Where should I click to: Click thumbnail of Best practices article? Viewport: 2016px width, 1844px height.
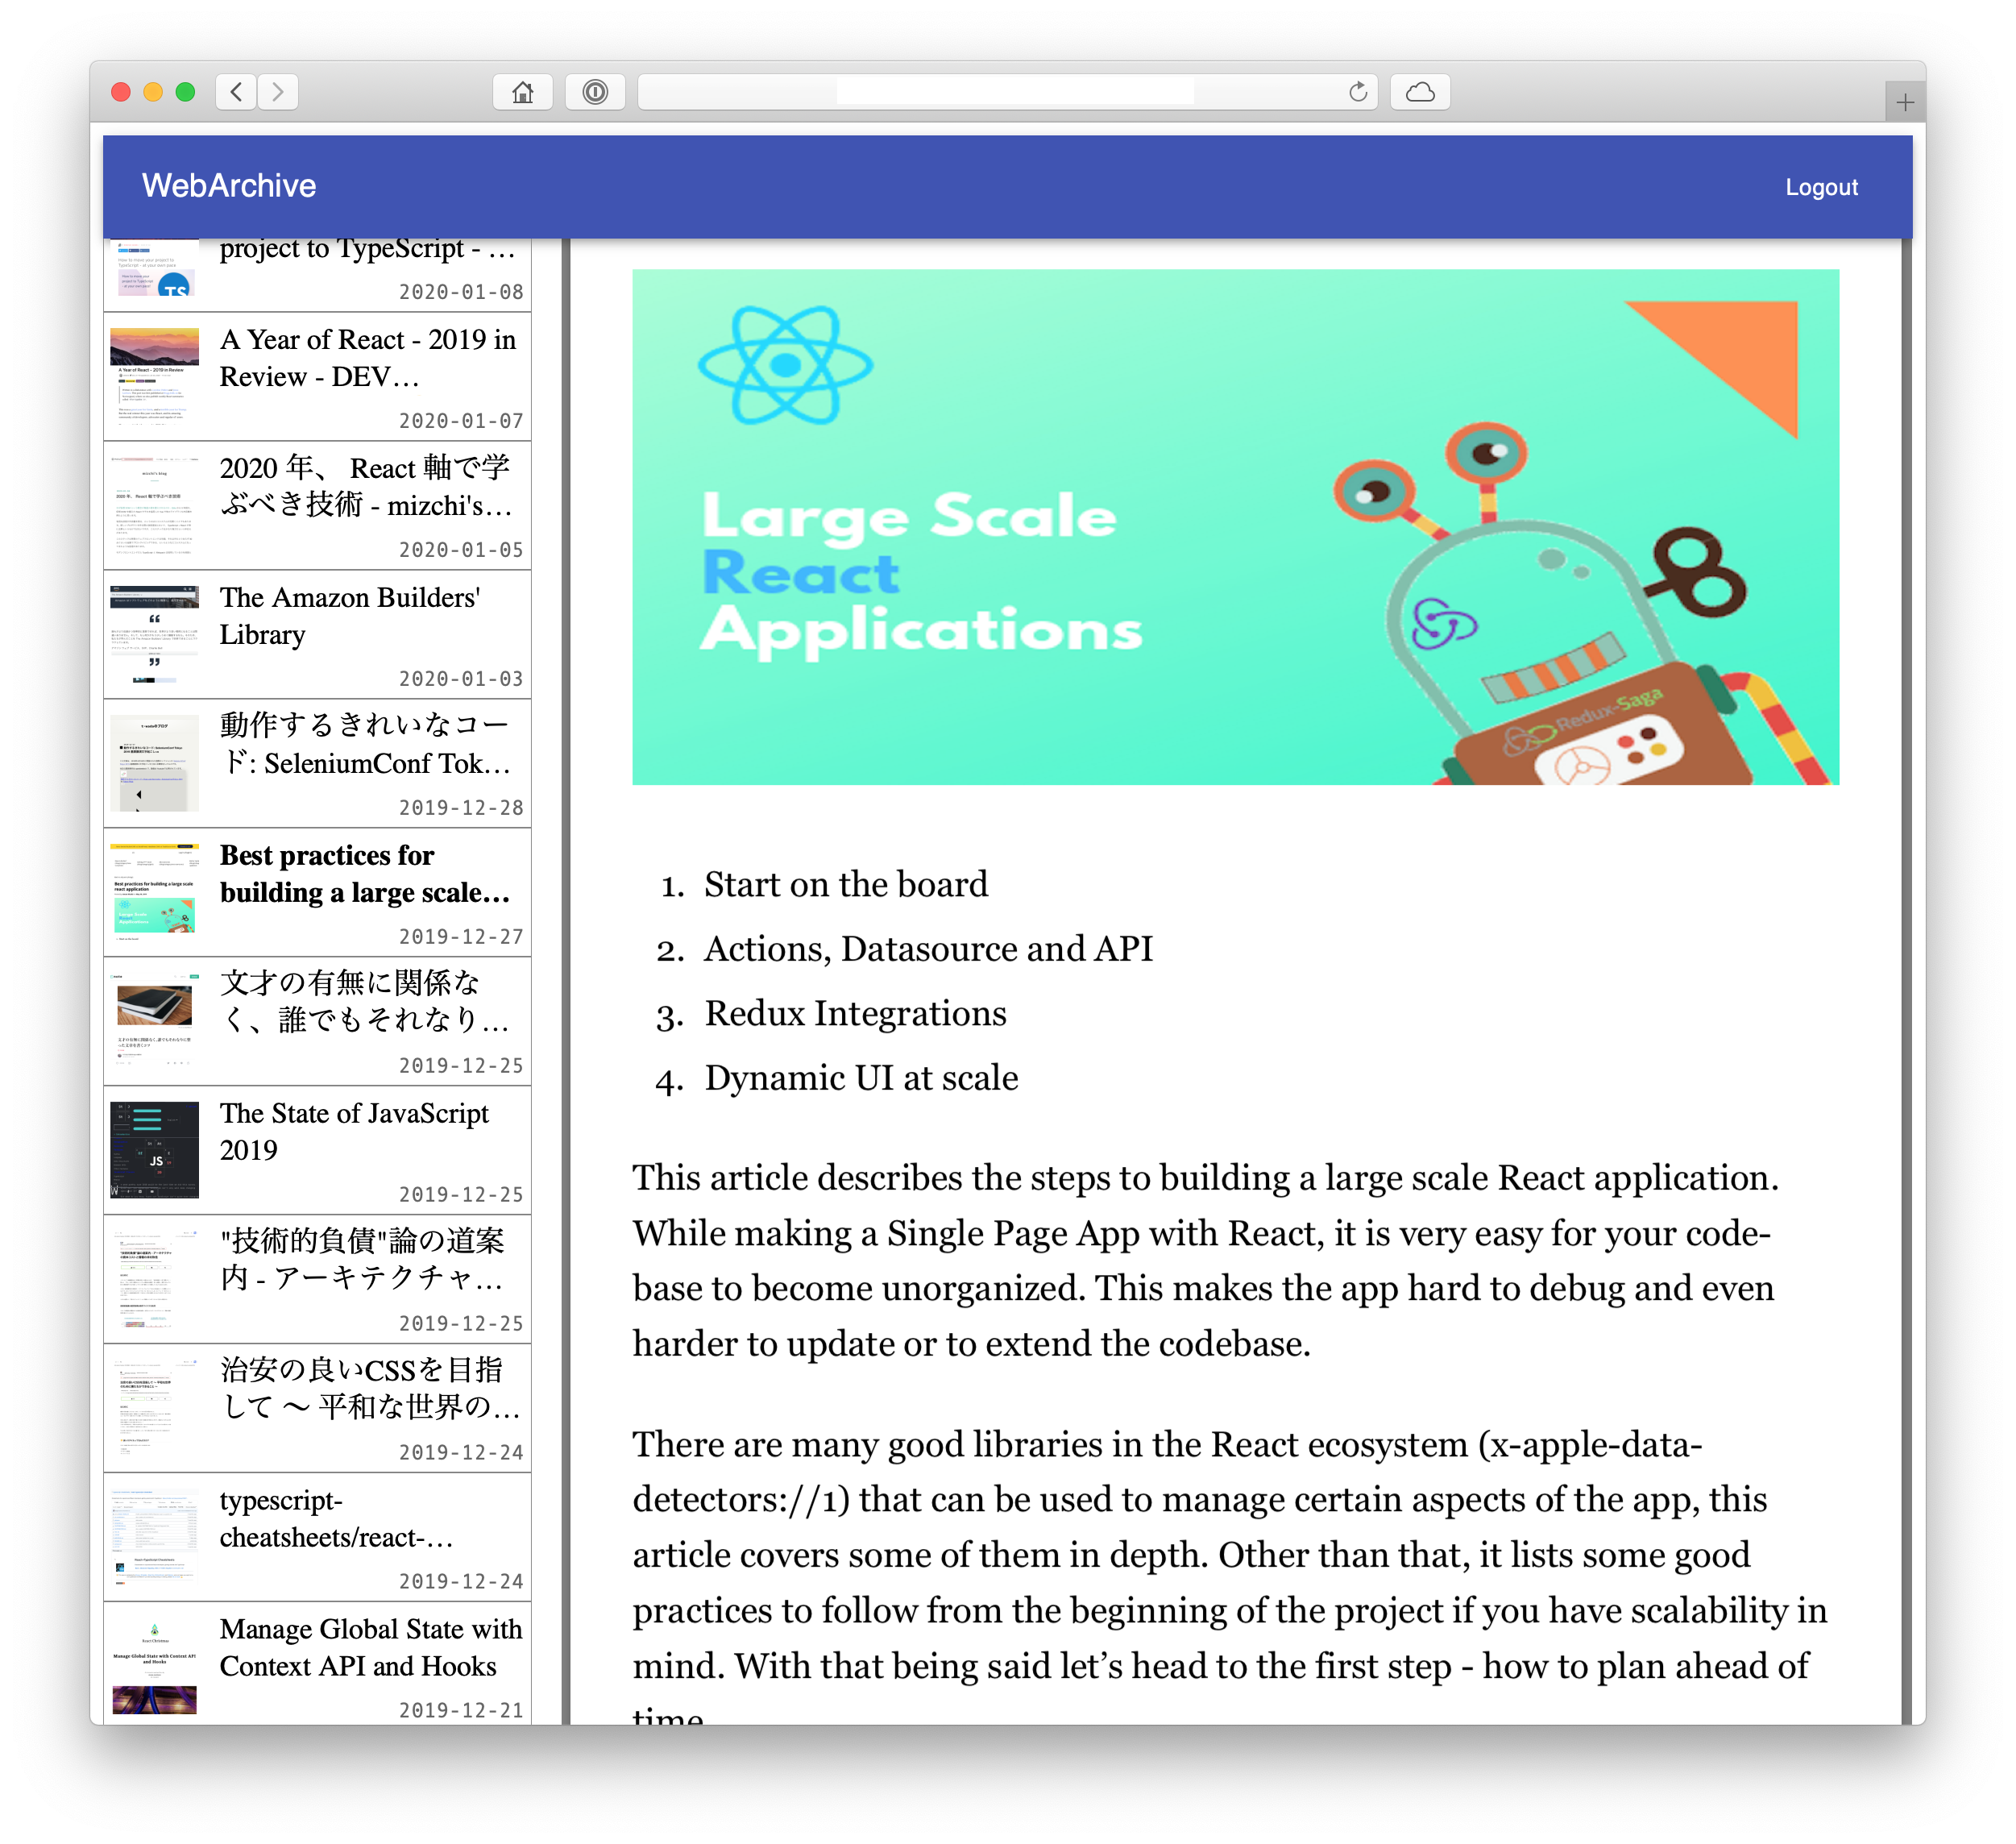(154, 893)
